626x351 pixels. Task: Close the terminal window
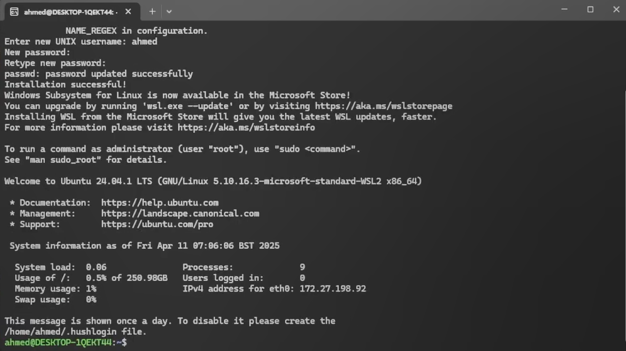pos(617,10)
